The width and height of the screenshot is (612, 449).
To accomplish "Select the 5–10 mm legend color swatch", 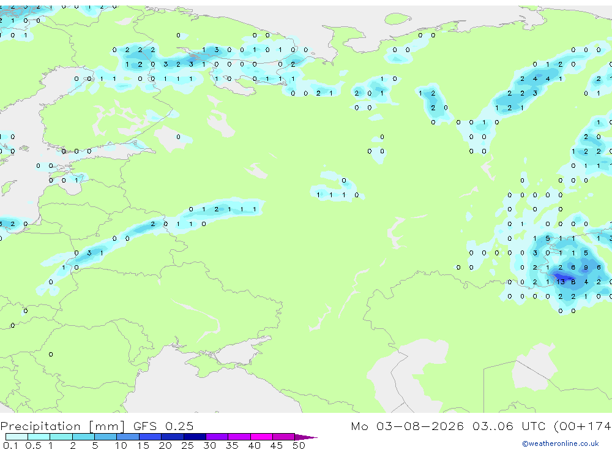I will point(106,437).
